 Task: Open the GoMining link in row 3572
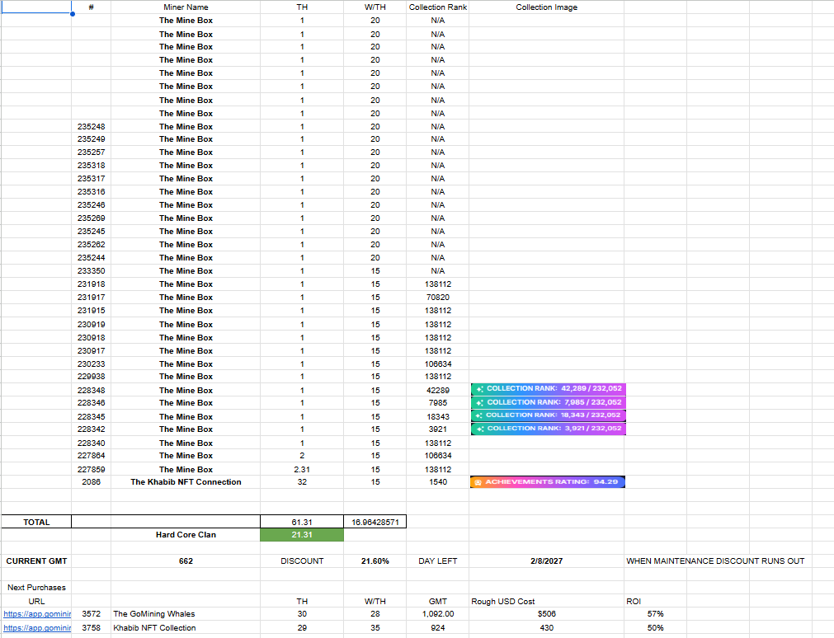(37, 614)
